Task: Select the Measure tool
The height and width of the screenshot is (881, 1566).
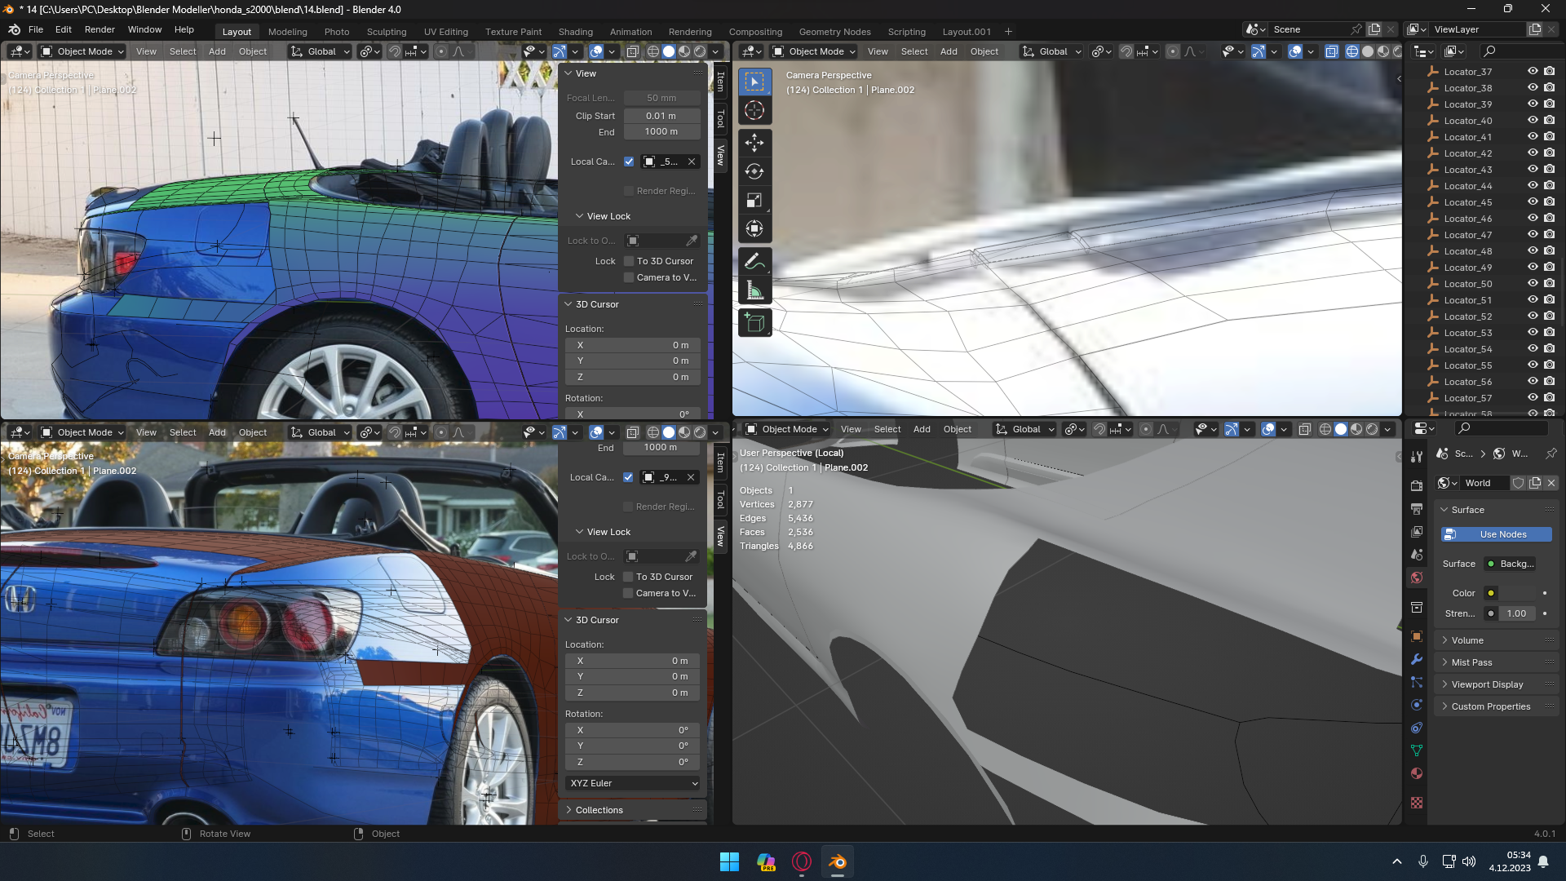Action: [x=754, y=291]
